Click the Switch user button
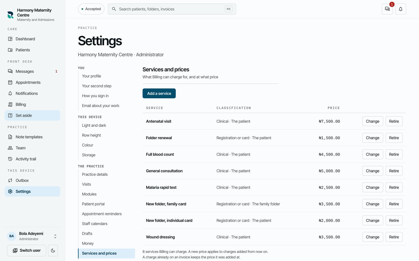Image resolution: width=419 pixels, height=261 pixels. (26, 251)
